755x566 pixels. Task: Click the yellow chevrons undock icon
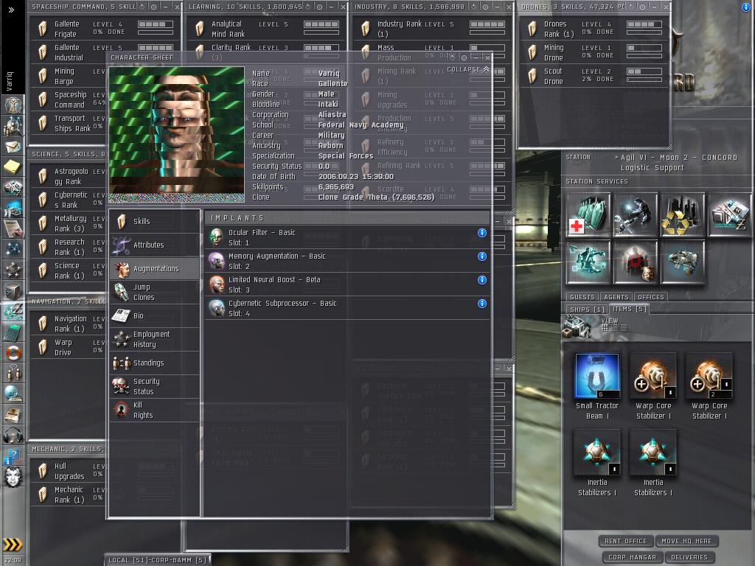point(13,545)
